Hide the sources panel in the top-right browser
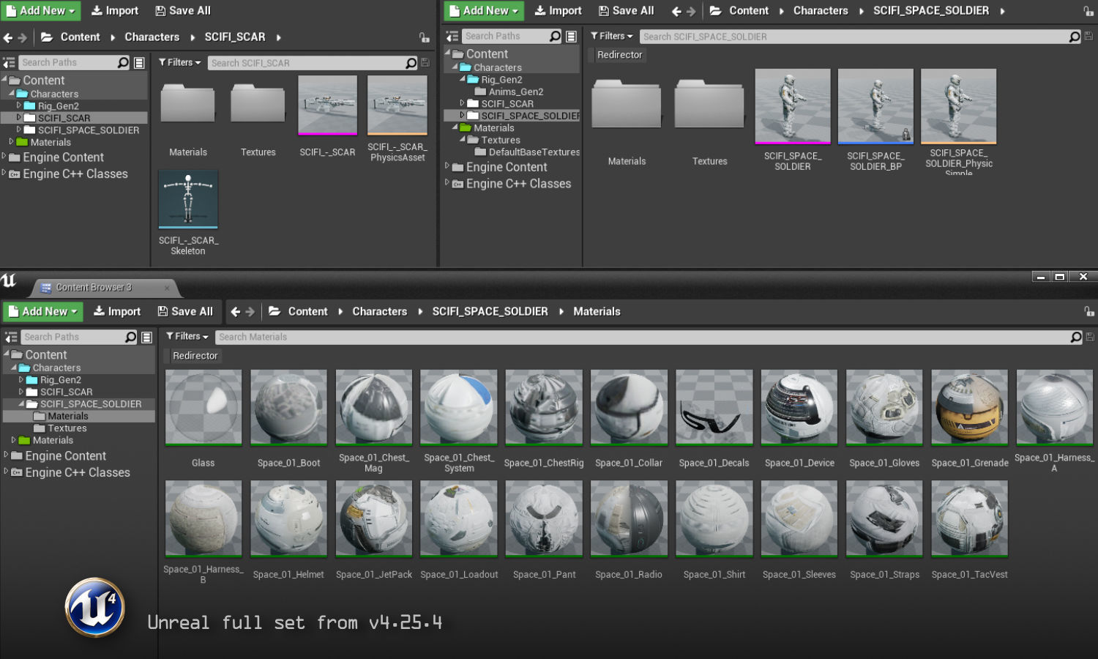 click(452, 37)
